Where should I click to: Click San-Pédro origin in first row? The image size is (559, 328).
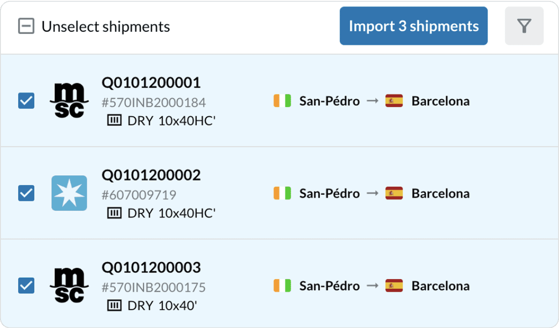pos(329,101)
